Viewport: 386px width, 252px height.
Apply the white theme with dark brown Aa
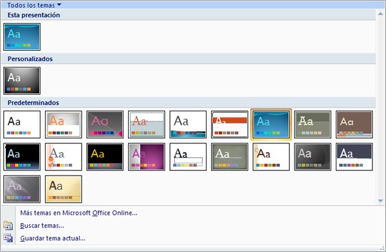coord(271,157)
